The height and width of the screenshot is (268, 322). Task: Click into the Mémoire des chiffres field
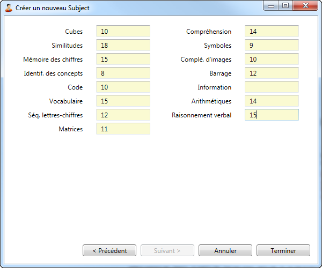point(123,59)
